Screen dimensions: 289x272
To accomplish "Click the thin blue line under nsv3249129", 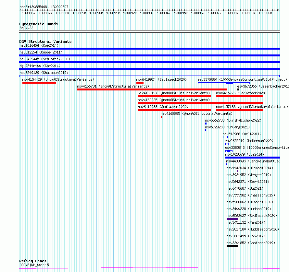I will tap(149, 76).
